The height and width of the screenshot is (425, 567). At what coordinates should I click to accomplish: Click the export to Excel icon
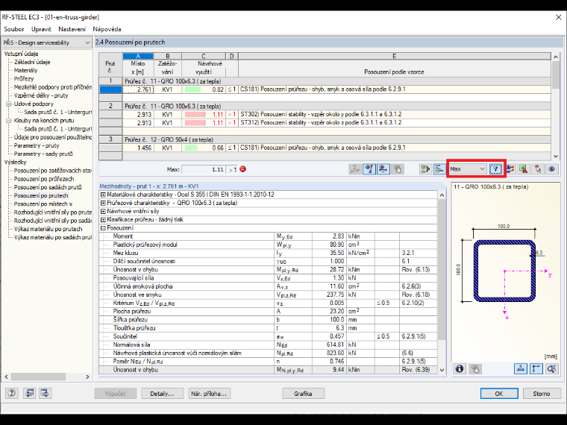(x=524, y=169)
